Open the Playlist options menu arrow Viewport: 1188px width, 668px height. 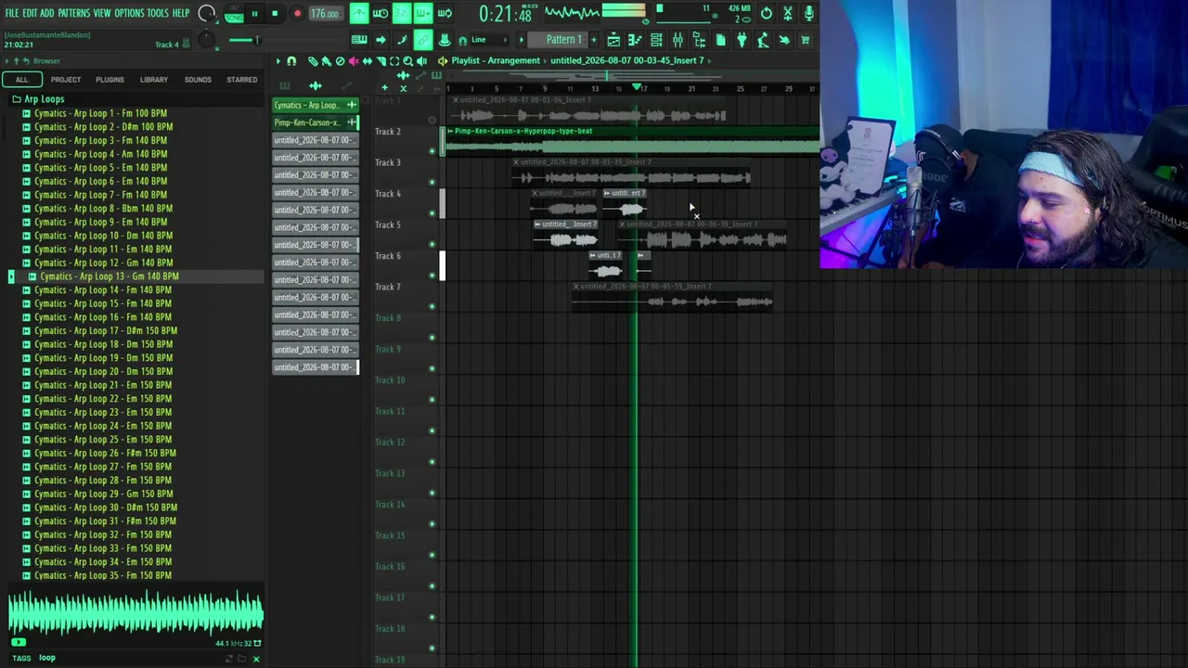click(x=278, y=61)
